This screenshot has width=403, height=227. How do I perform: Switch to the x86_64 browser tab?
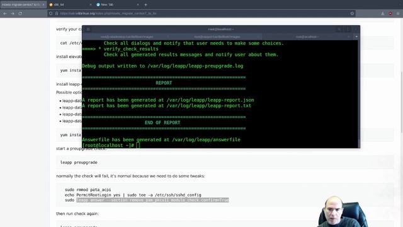pos(70,4)
